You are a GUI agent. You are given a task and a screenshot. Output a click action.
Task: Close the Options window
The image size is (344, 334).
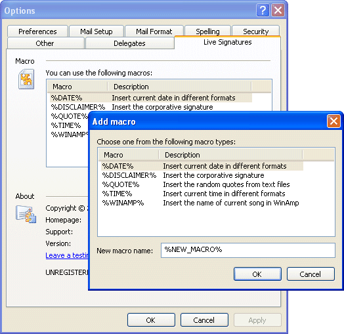point(278,10)
